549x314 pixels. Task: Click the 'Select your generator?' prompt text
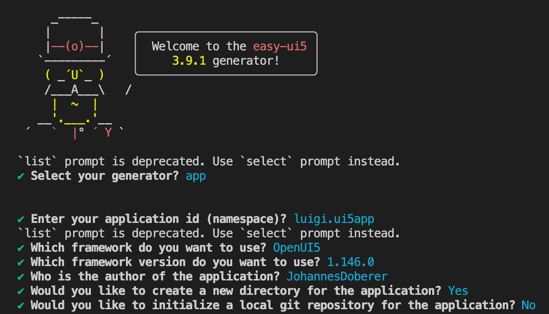coord(105,175)
